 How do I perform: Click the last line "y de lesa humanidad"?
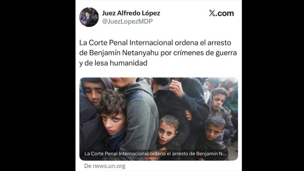113,63
